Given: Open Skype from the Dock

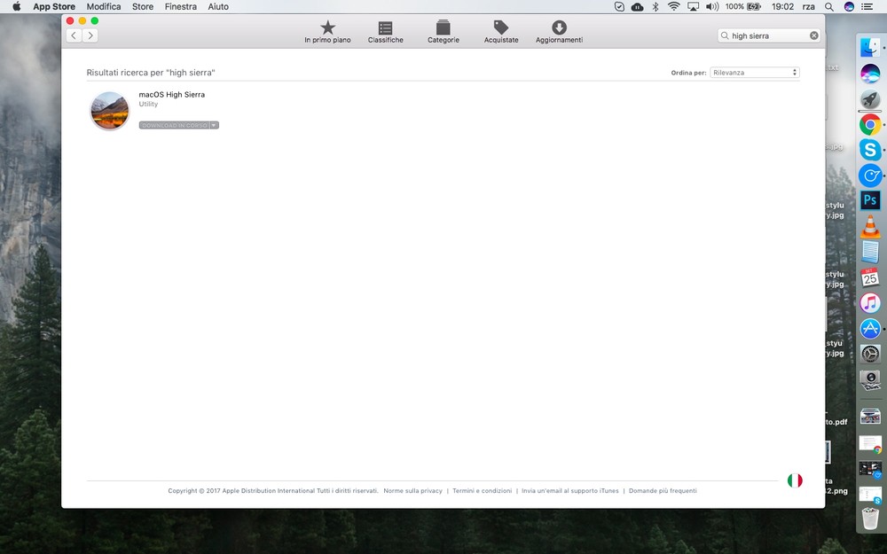Looking at the screenshot, I should pyautogui.click(x=870, y=150).
